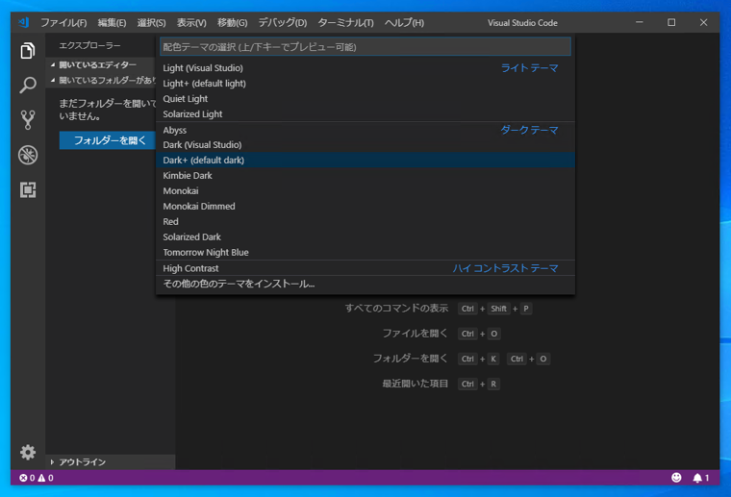Select the Abyss theme

pyautogui.click(x=365, y=130)
